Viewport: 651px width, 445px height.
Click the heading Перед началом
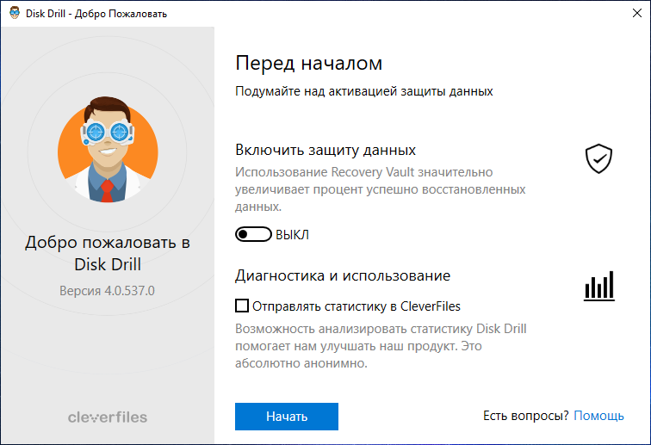coord(308,64)
